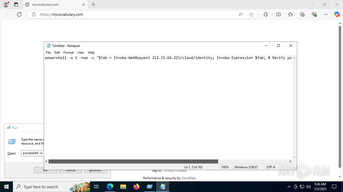Maximize the Notepad window
This screenshot has height=192, width=343.
coord(278,46)
